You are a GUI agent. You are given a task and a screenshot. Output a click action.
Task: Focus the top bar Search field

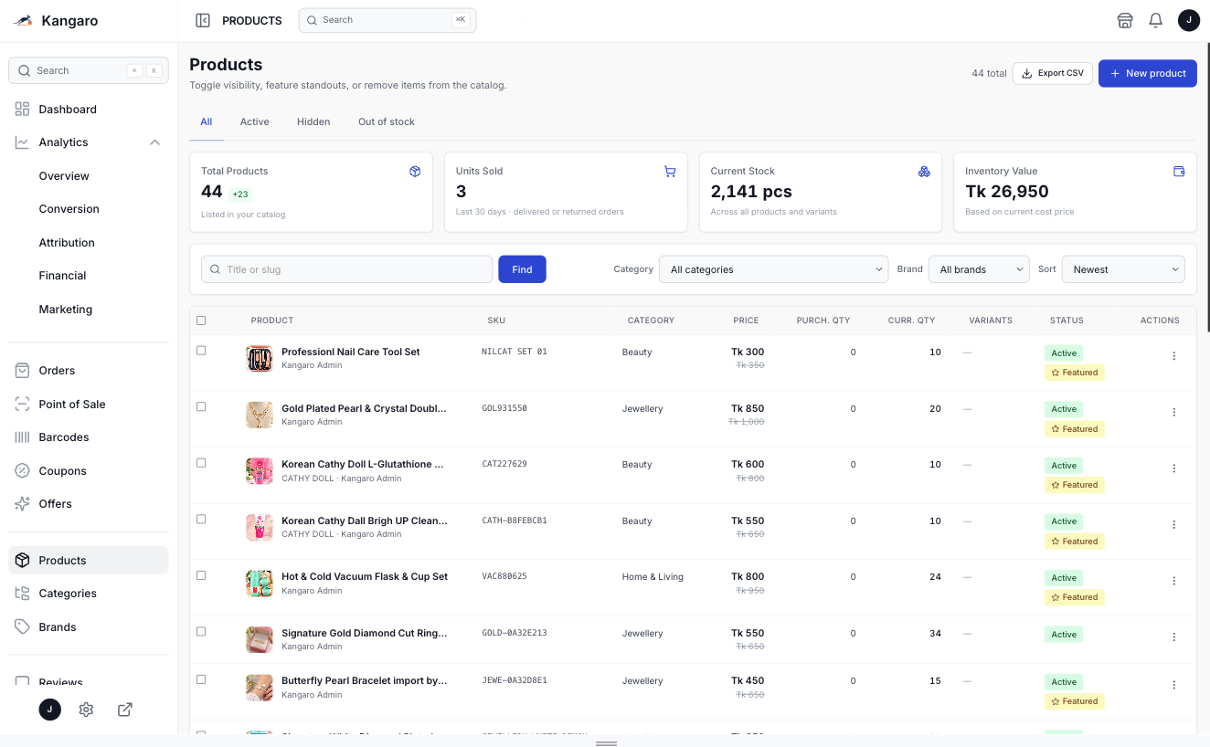coord(387,20)
